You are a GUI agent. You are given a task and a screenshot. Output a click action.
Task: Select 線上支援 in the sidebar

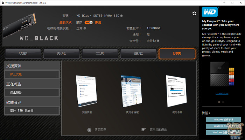(x=32, y=74)
